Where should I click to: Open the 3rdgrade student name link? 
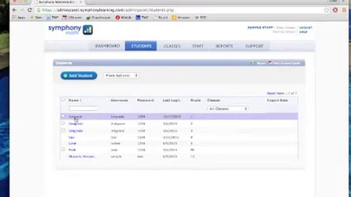76,131
